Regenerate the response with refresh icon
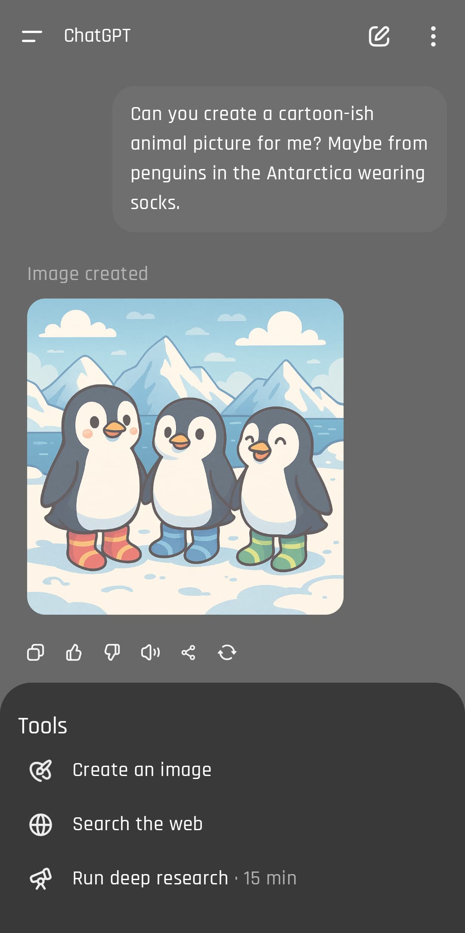The image size is (465, 933). tap(227, 653)
